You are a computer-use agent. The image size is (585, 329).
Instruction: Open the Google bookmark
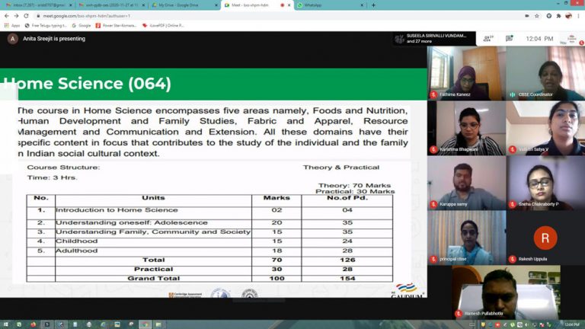pyautogui.click(x=82, y=25)
